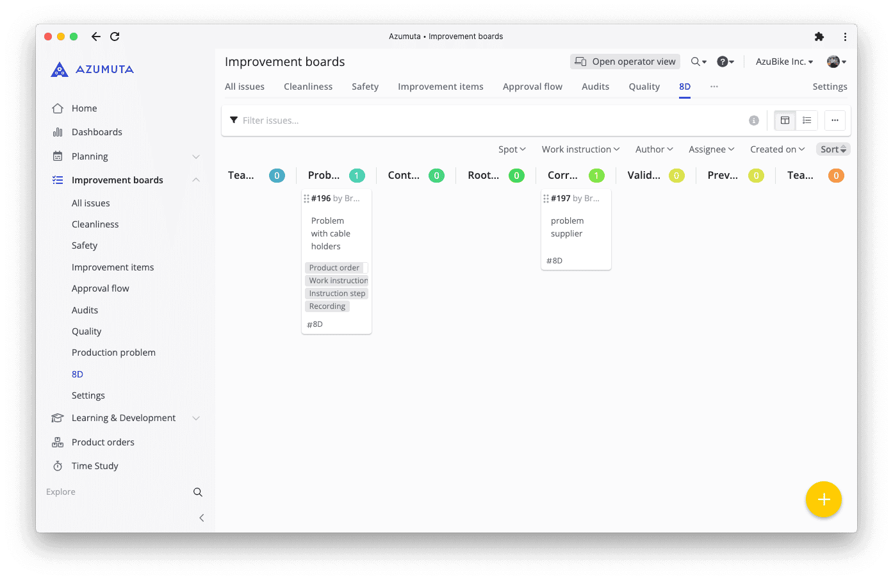Click the orange count badge on last column
893x580 pixels.
coord(835,176)
